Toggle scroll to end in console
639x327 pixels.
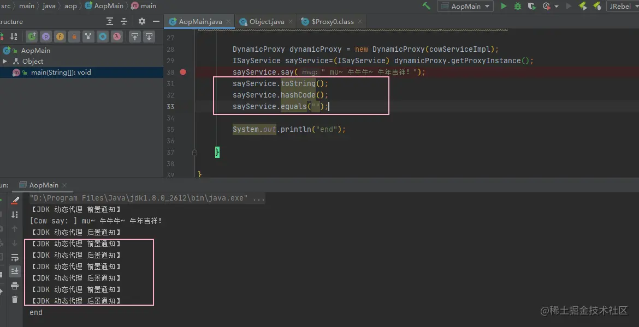15,271
